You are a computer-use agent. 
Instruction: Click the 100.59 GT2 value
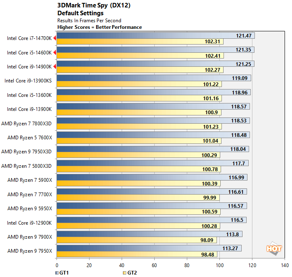[210, 211]
